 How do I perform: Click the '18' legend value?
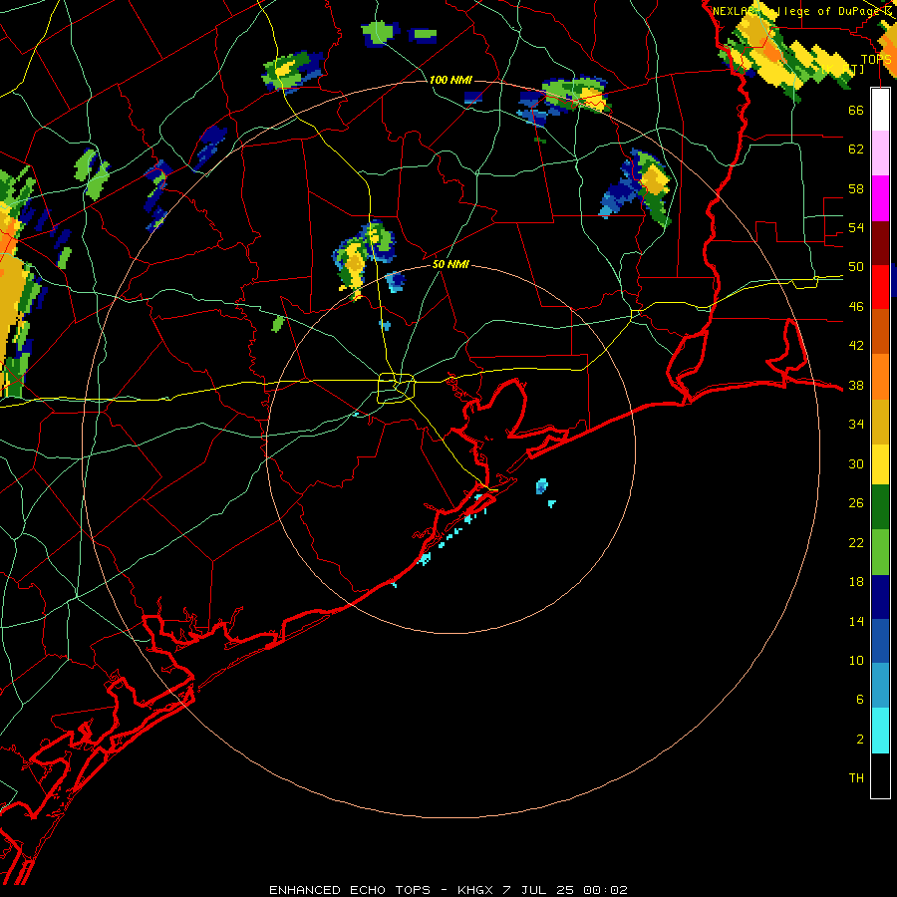point(856,582)
